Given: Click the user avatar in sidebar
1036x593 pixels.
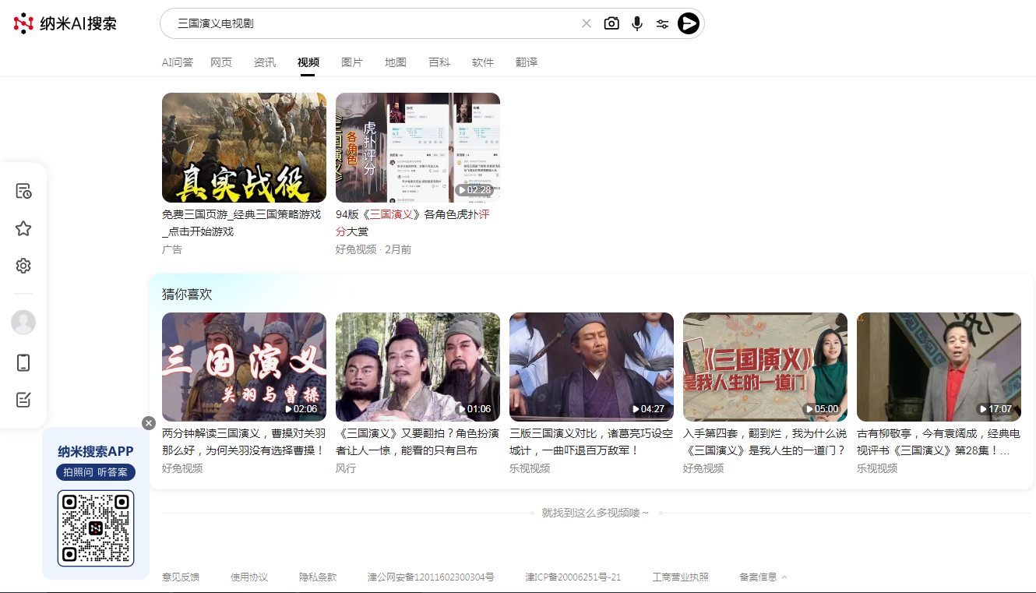Looking at the screenshot, I should click(23, 322).
